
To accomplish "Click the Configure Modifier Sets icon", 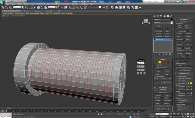I will [x=170, y=54].
